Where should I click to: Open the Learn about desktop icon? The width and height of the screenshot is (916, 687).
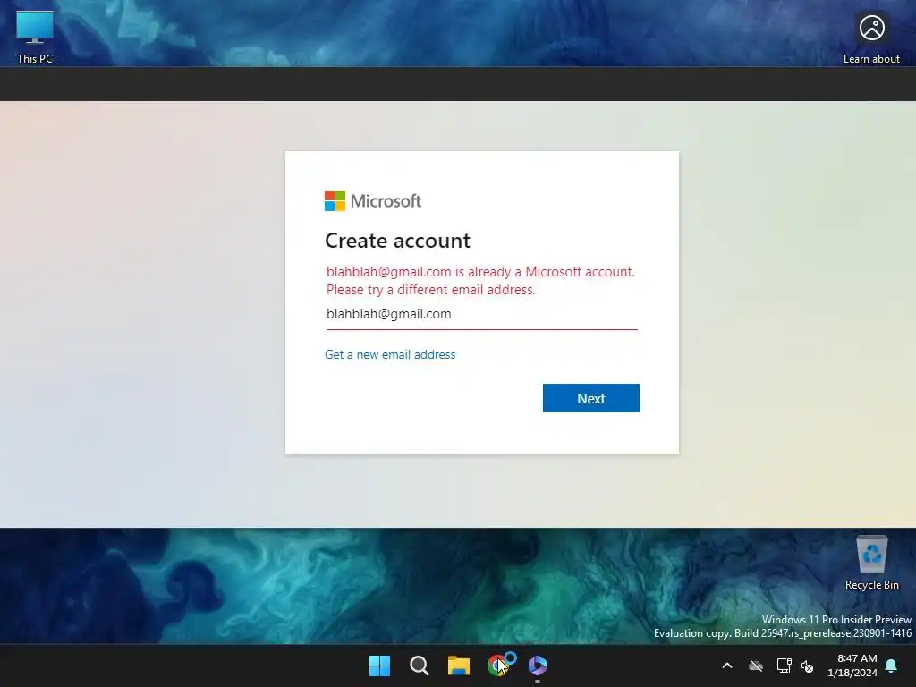click(x=871, y=38)
